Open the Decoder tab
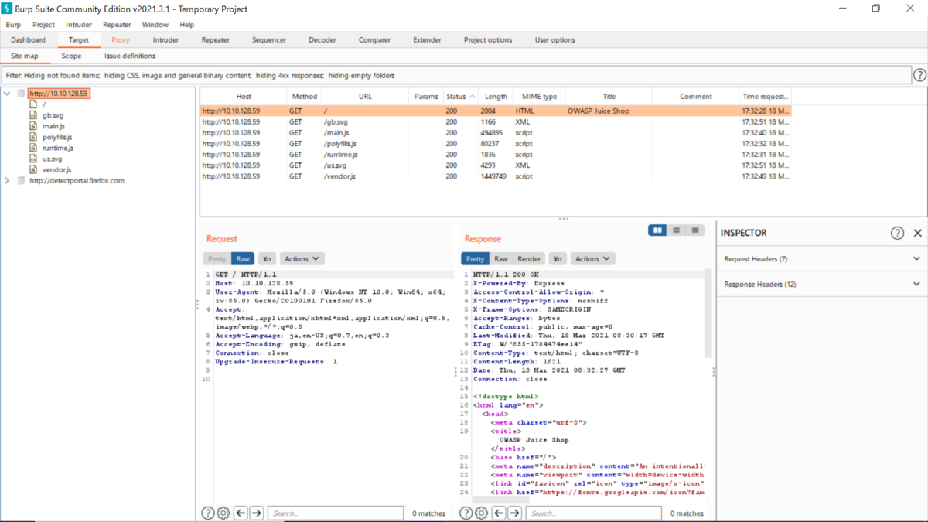 coord(322,40)
